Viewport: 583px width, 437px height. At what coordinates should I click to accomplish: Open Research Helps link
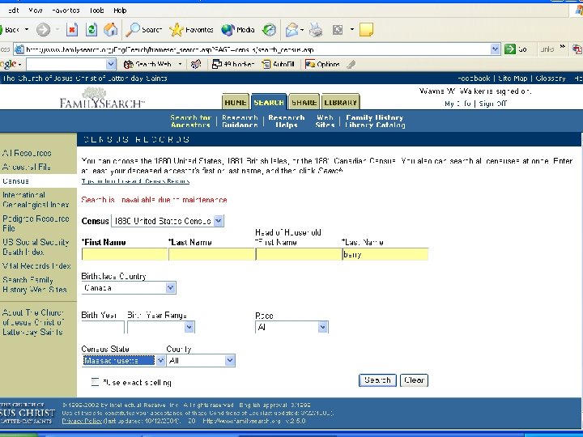(x=287, y=121)
